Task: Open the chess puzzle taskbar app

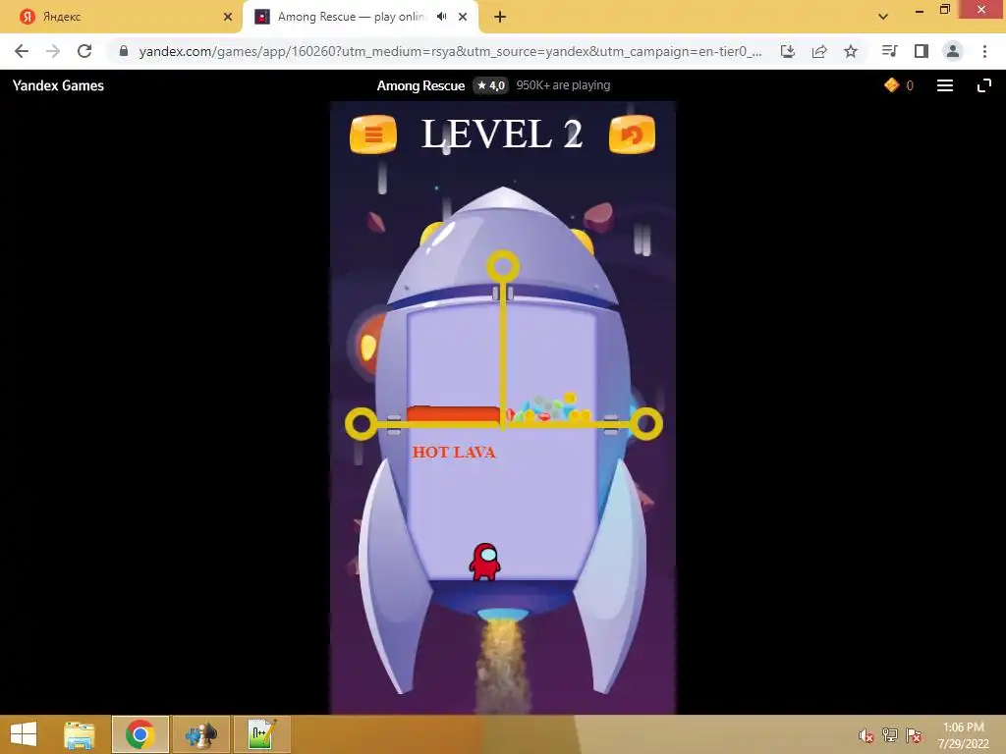Action: [201, 734]
